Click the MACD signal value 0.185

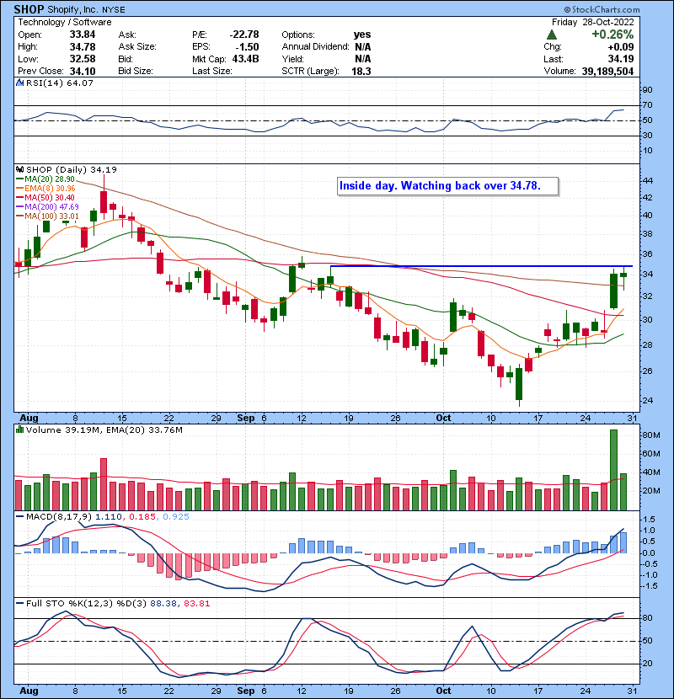(x=142, y=516)
